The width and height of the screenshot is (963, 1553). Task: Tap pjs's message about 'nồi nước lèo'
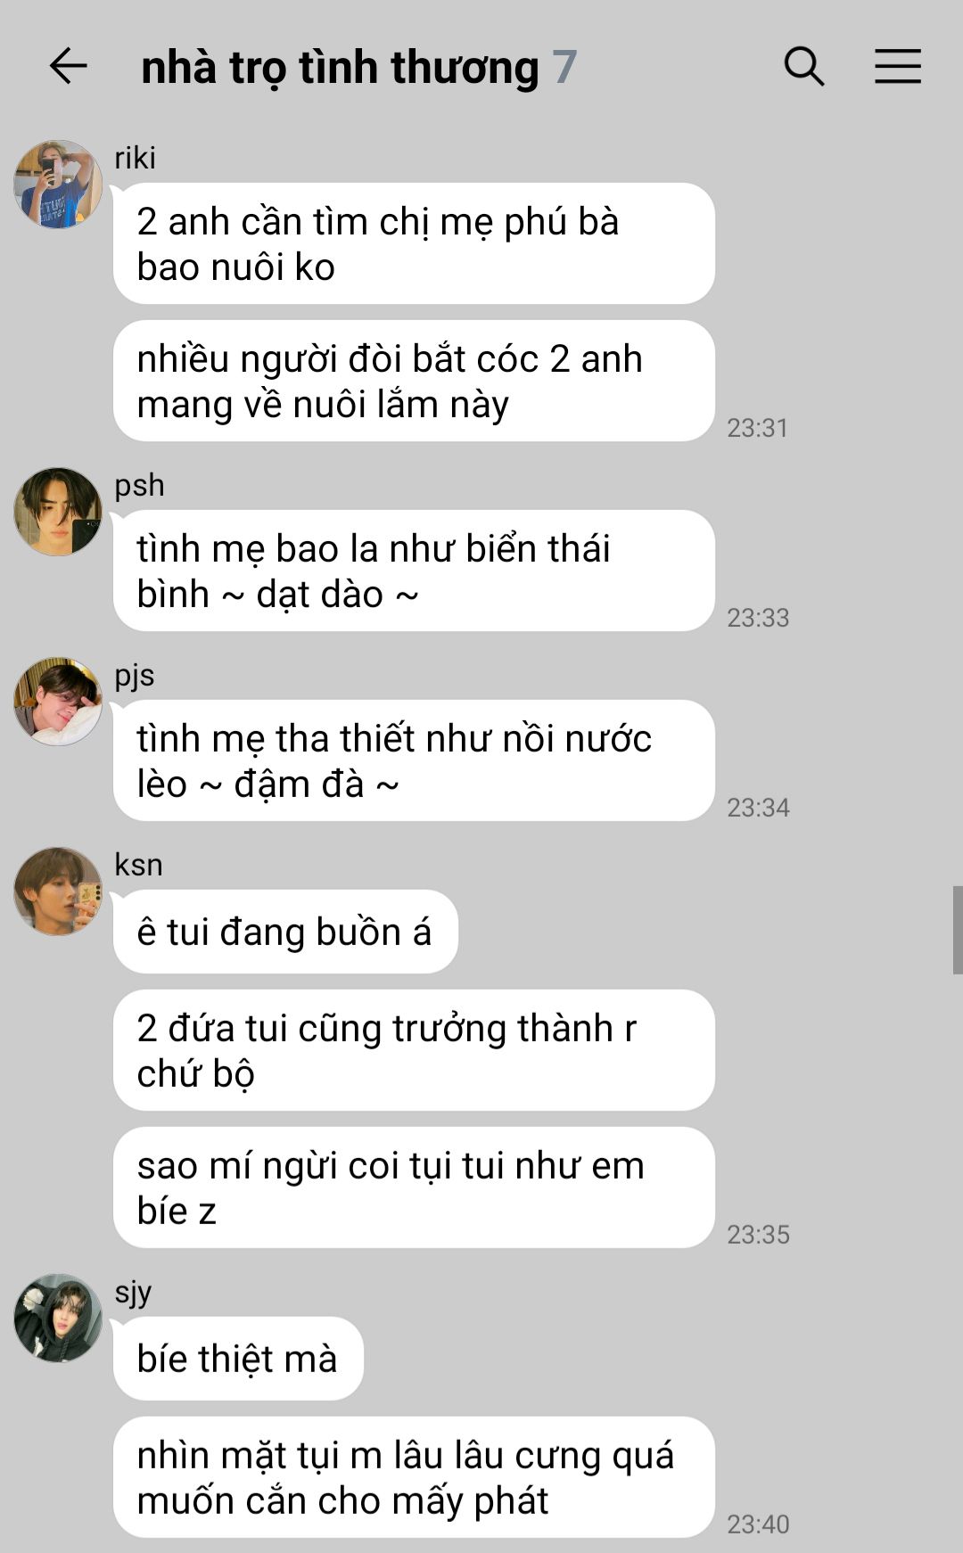point(414,760)
